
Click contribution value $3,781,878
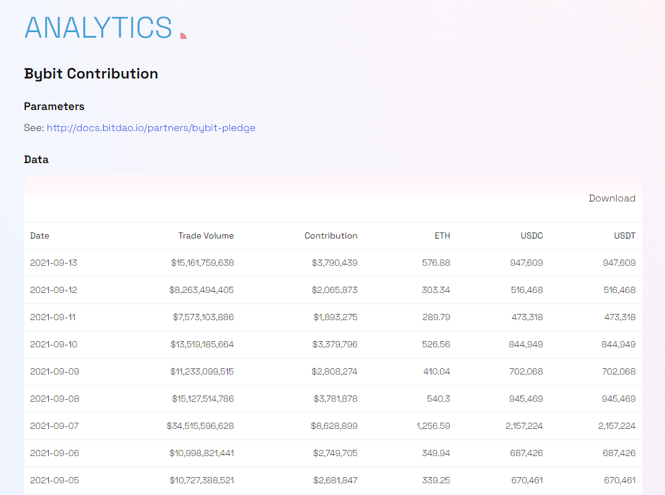click(336, 399)
